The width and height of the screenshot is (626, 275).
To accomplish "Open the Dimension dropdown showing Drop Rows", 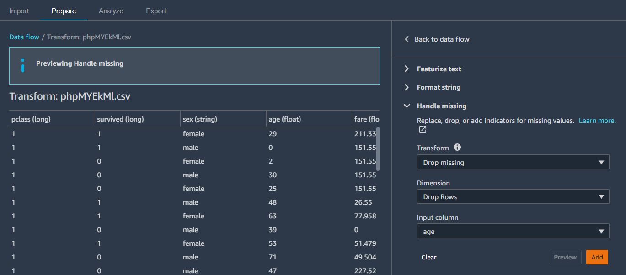I will coord(513,197).
